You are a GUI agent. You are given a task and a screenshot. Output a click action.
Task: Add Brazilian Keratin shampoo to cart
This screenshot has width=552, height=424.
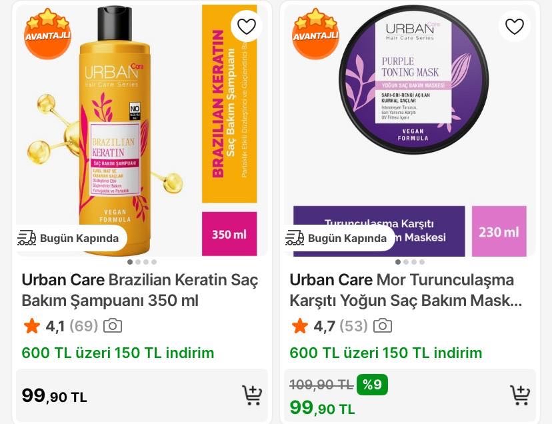coord(252,395)
